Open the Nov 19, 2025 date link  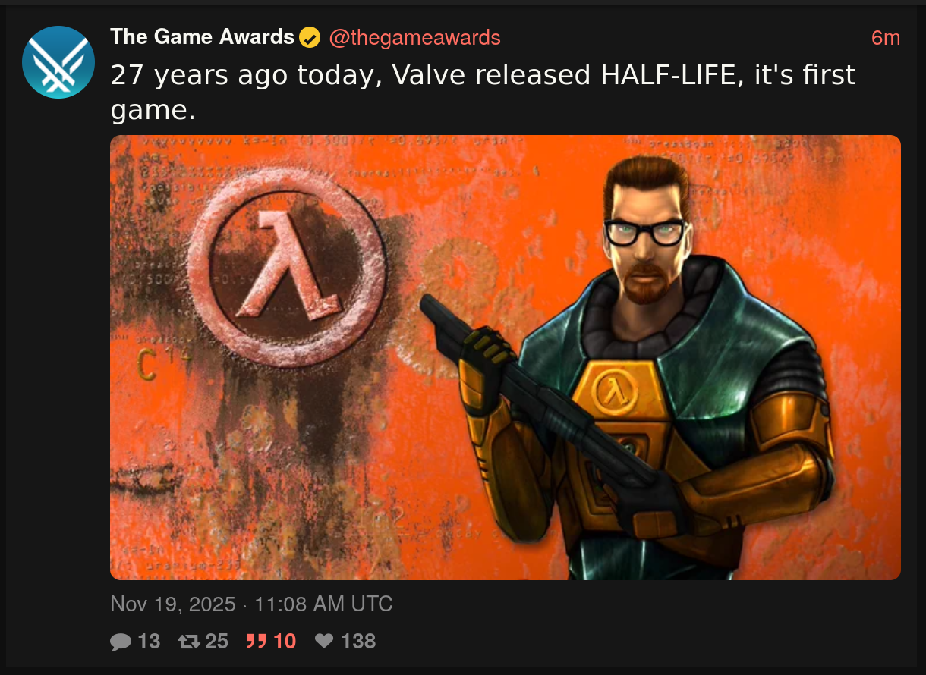[251, 604]
